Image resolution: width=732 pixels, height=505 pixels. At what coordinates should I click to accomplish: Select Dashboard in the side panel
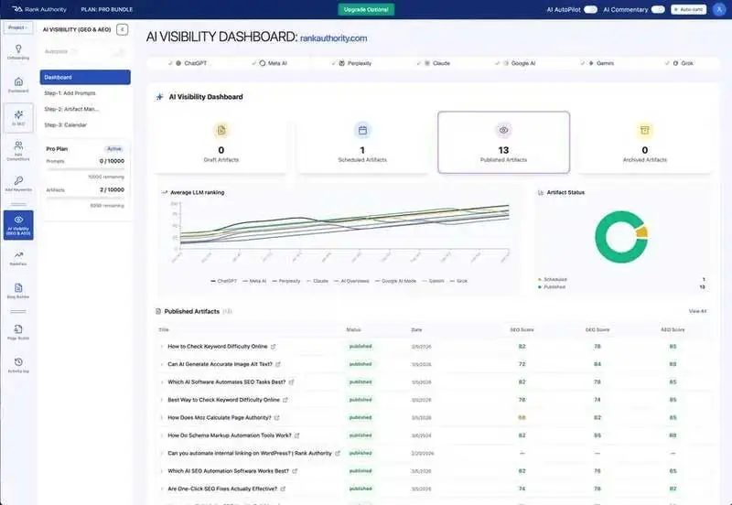(85, 78)
